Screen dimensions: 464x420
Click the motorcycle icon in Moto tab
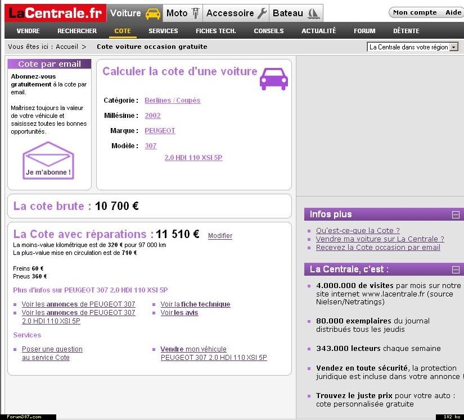[195, 13]
